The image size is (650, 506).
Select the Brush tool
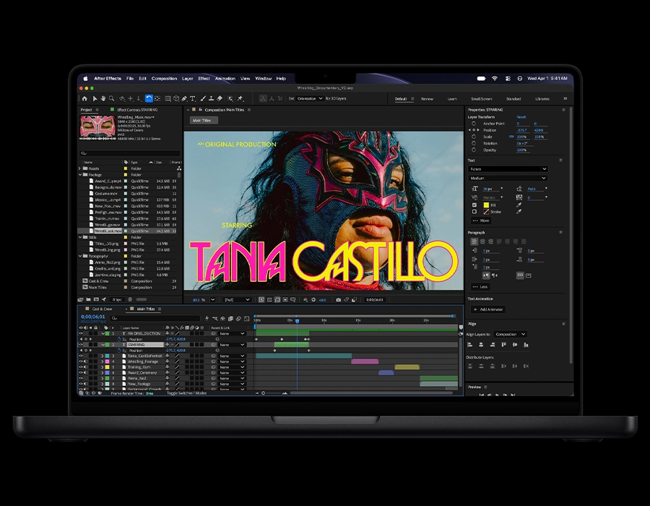point(203,99)
